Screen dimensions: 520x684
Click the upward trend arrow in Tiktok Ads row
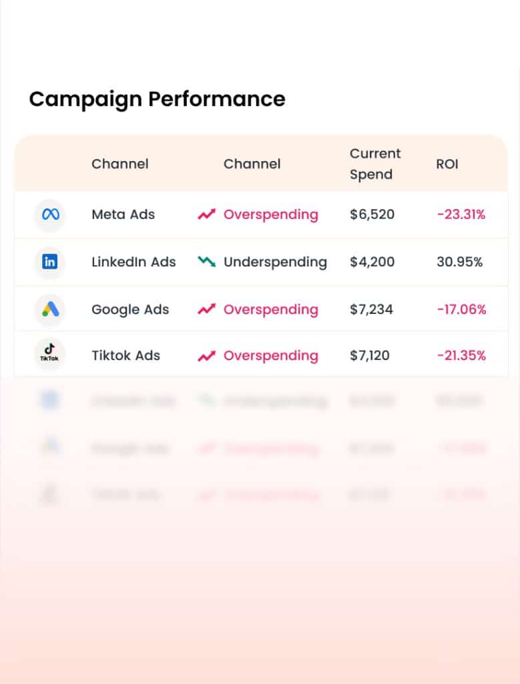207,355
